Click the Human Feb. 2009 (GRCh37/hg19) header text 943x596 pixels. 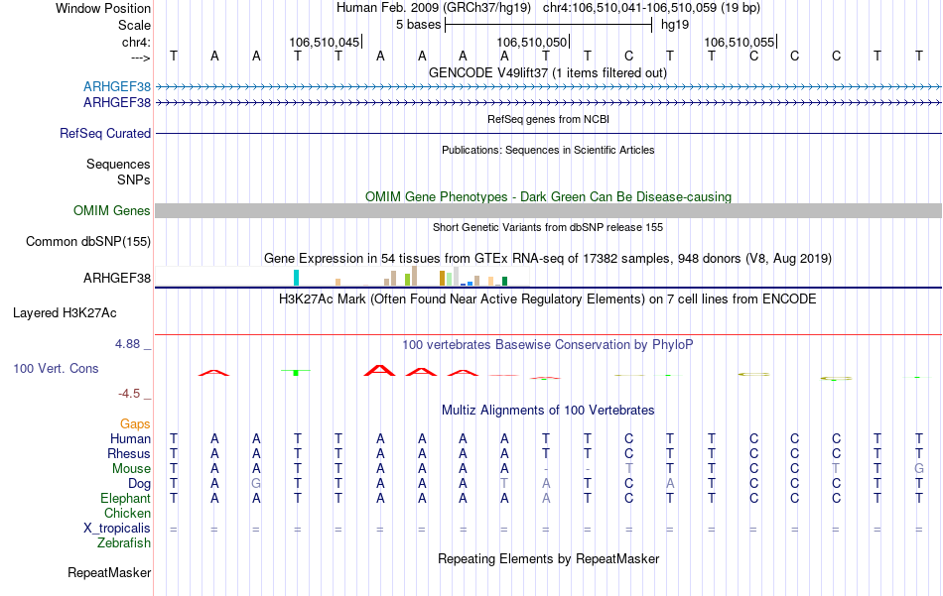pos(434,8)
